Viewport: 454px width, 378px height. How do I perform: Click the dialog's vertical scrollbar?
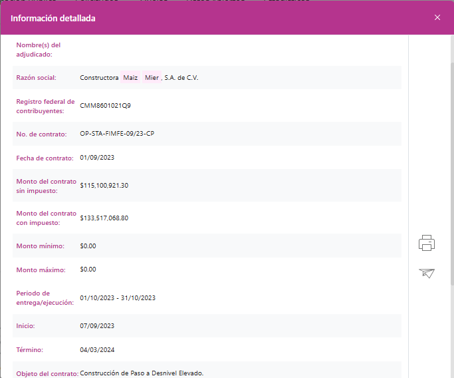[x=451, y=166]
